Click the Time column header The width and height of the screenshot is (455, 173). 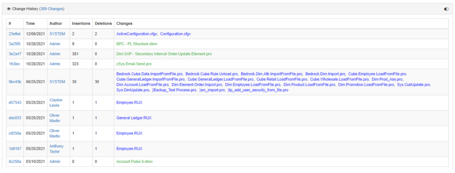pyautogui.click(x=30, y=23)
